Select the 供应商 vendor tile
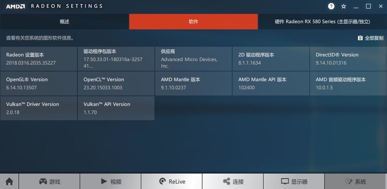 [193, 58]
